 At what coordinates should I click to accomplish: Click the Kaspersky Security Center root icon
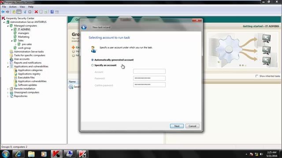[x=4, y=18]
